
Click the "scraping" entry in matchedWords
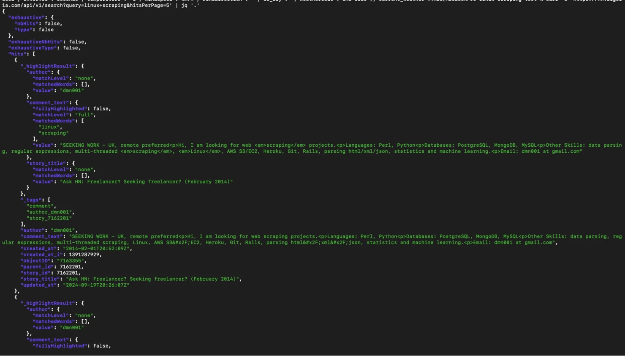pyautogui.click(x=53, y=133)
